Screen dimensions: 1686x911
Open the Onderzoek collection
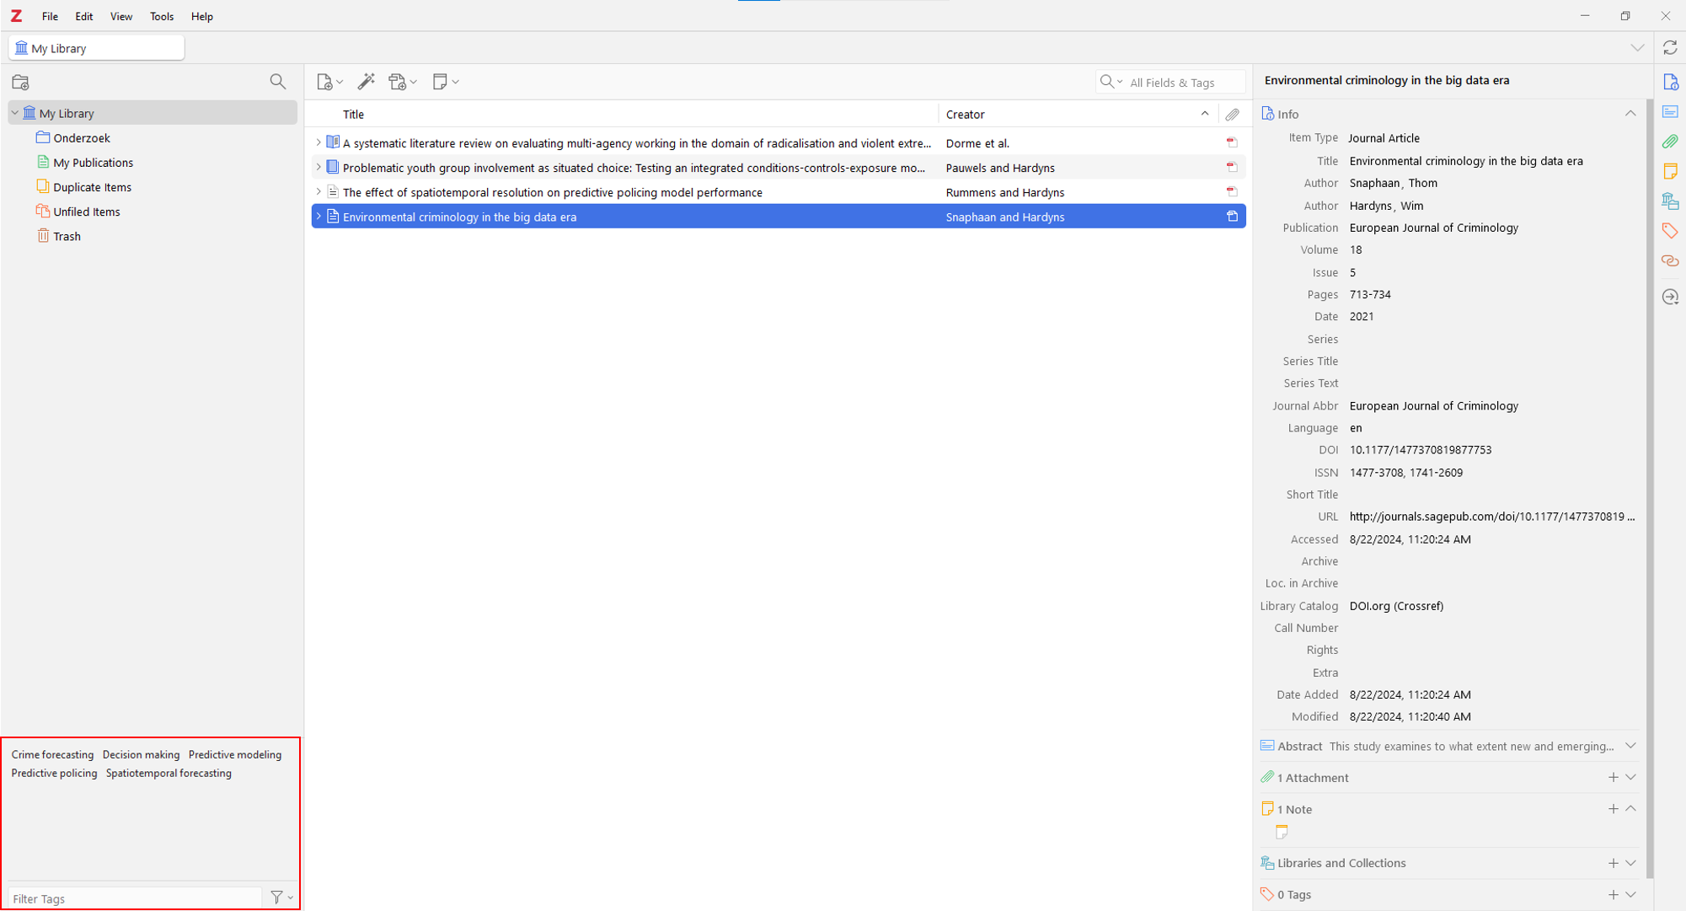pos(82,138)
